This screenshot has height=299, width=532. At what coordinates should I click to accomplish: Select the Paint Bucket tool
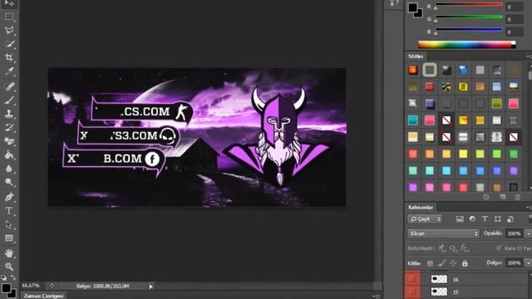point(9,155)
